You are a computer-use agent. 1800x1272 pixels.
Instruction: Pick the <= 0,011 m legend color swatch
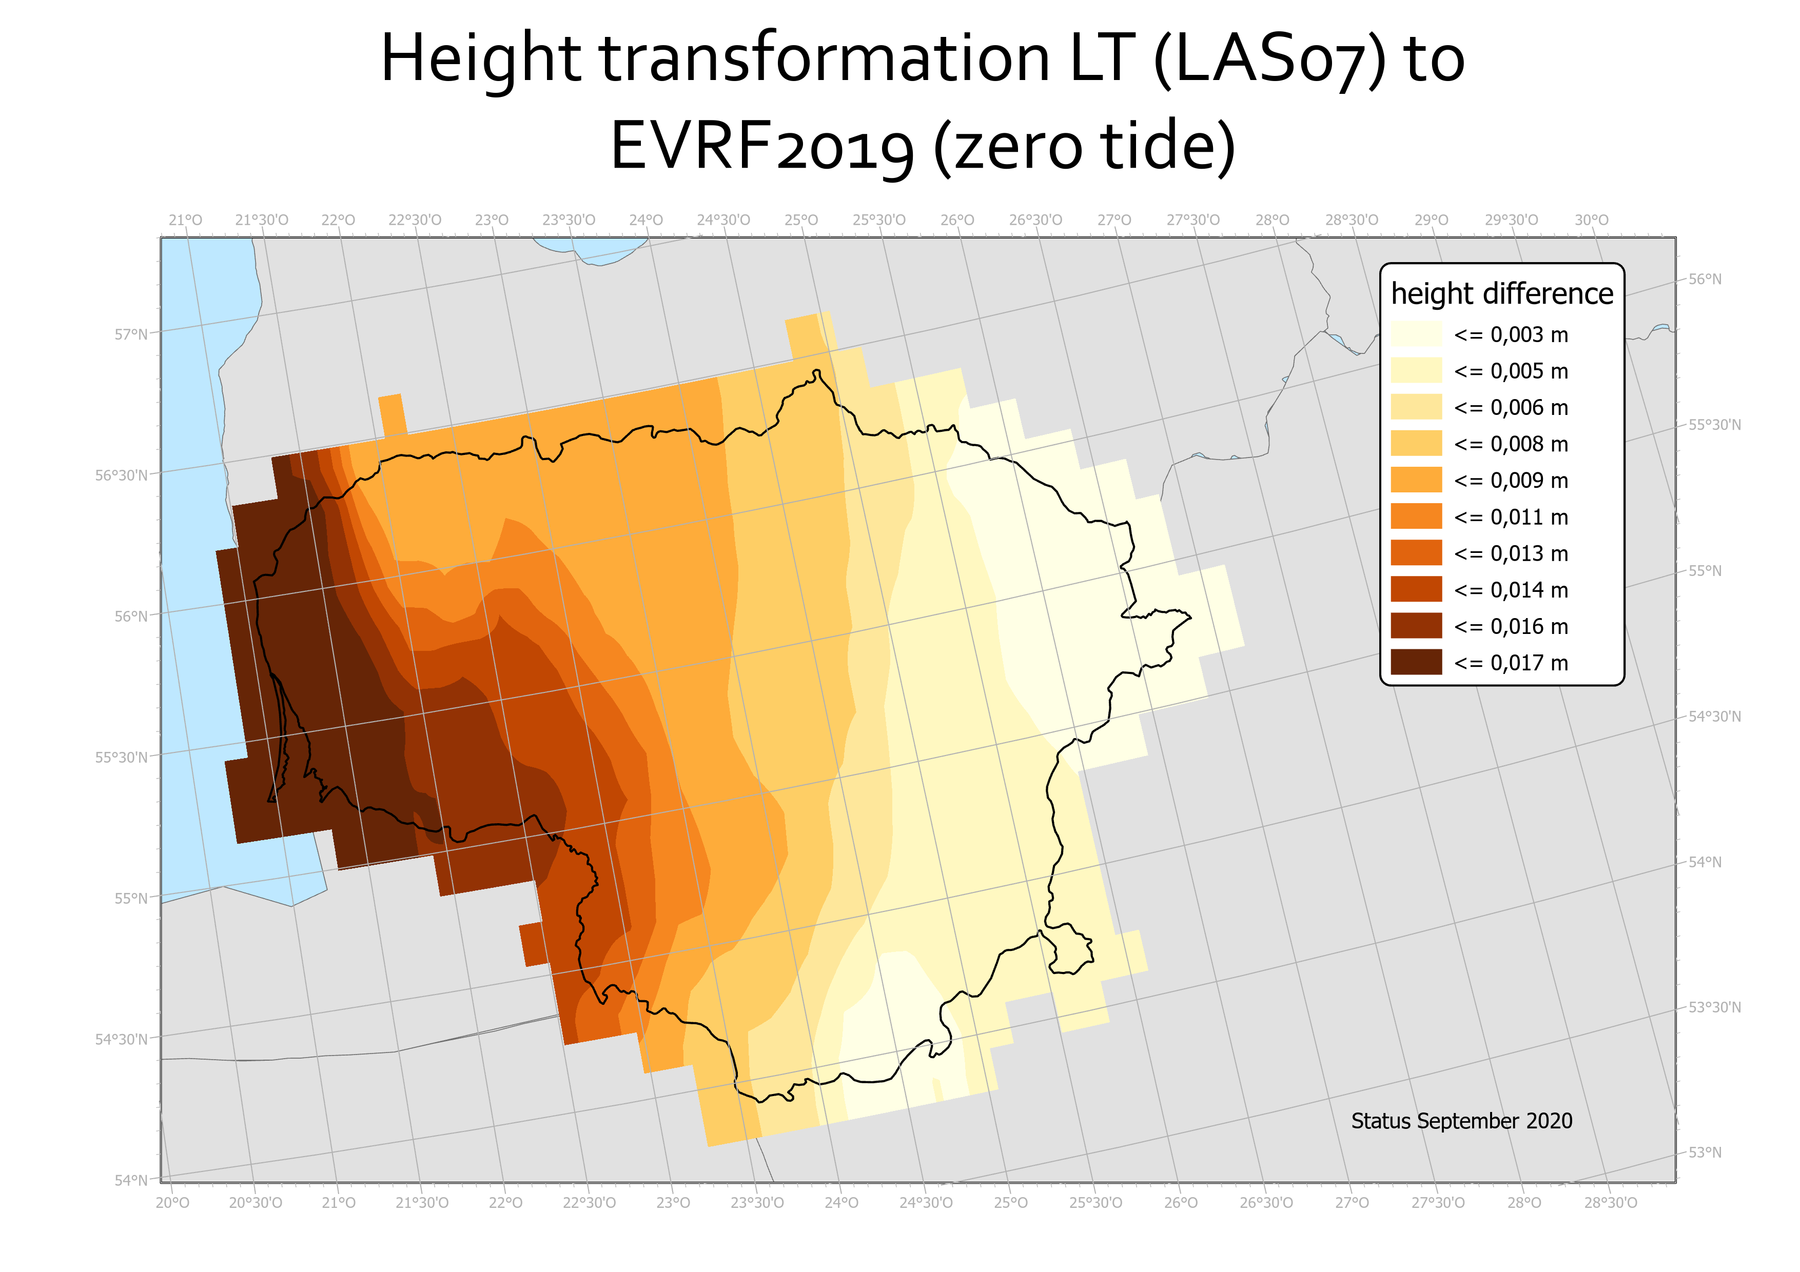(1416, 515)
